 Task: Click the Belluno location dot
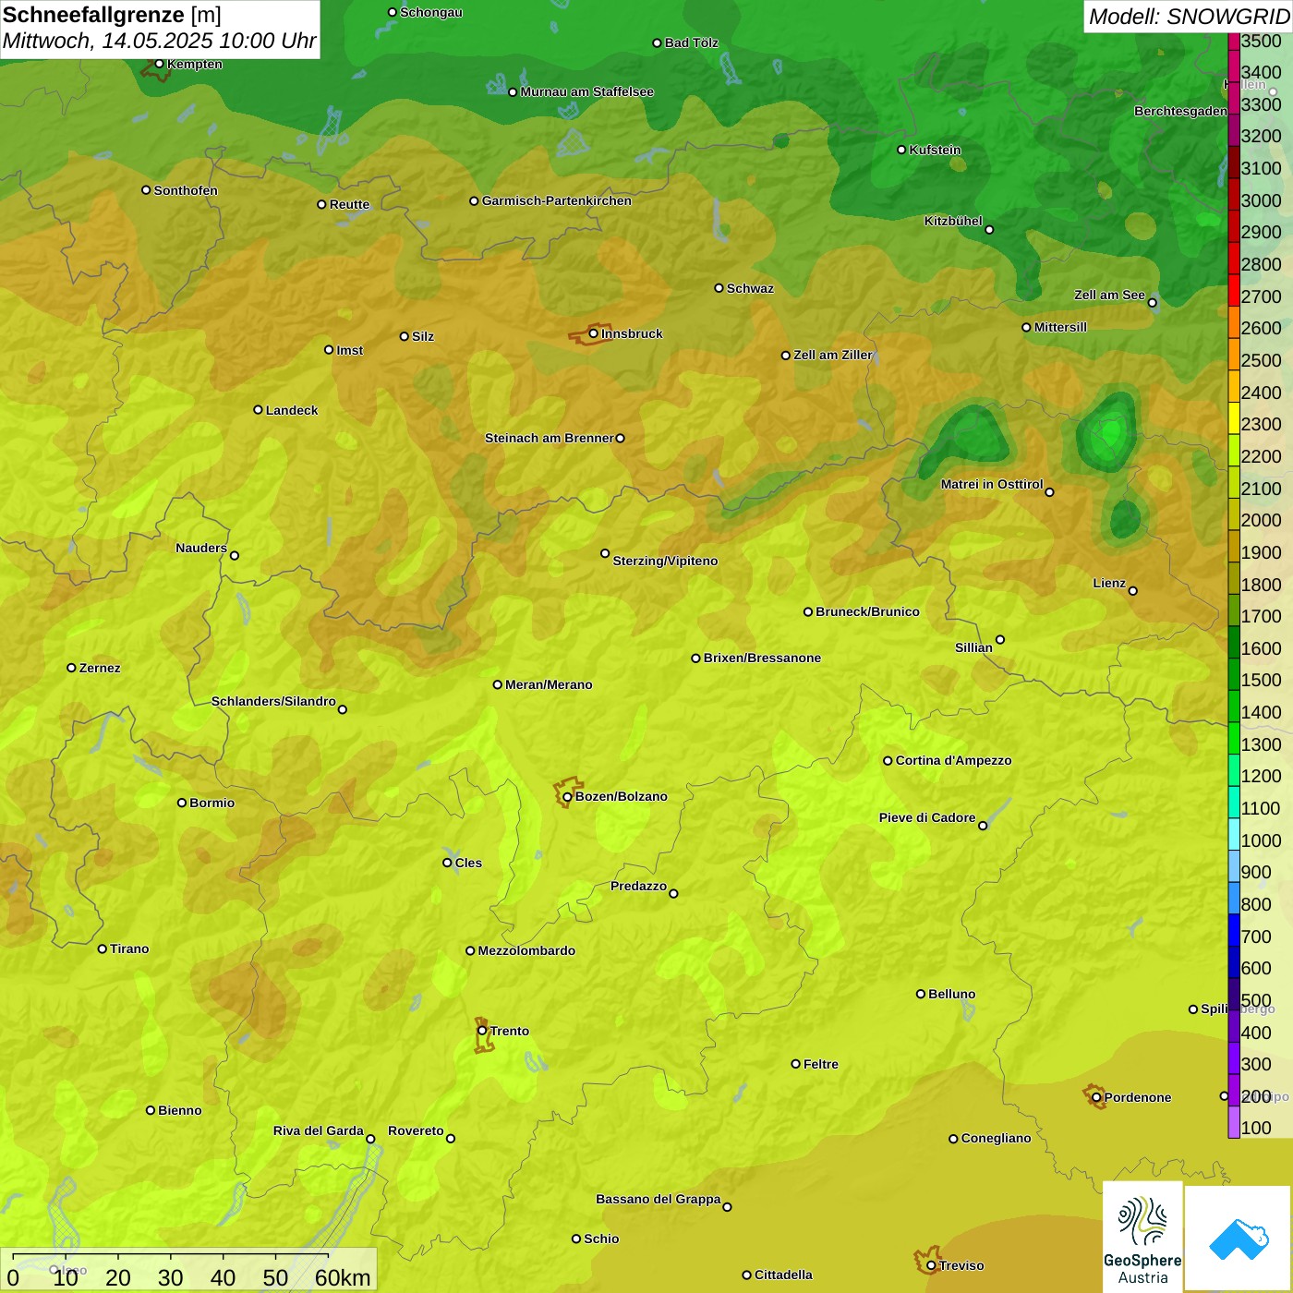pyautogui.click(x=921, y=994)
